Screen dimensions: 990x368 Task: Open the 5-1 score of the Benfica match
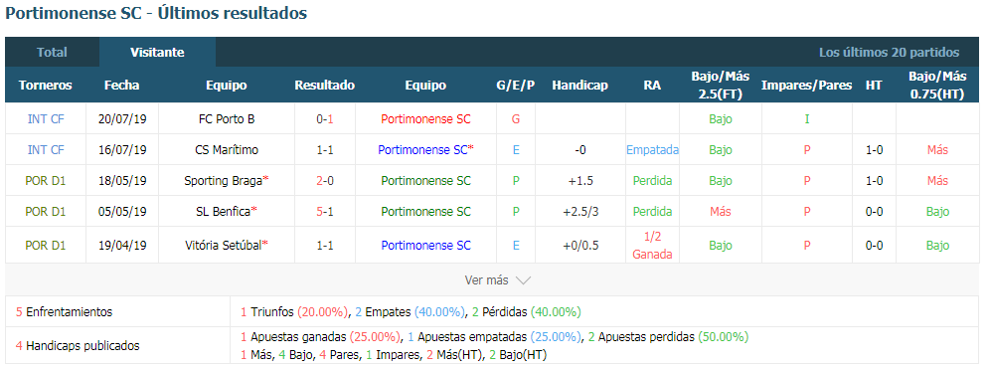point(324,212)
